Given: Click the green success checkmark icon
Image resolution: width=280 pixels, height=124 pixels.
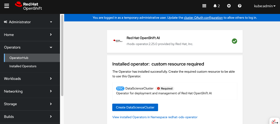Looking at the screenshot, I should point(234,41).
